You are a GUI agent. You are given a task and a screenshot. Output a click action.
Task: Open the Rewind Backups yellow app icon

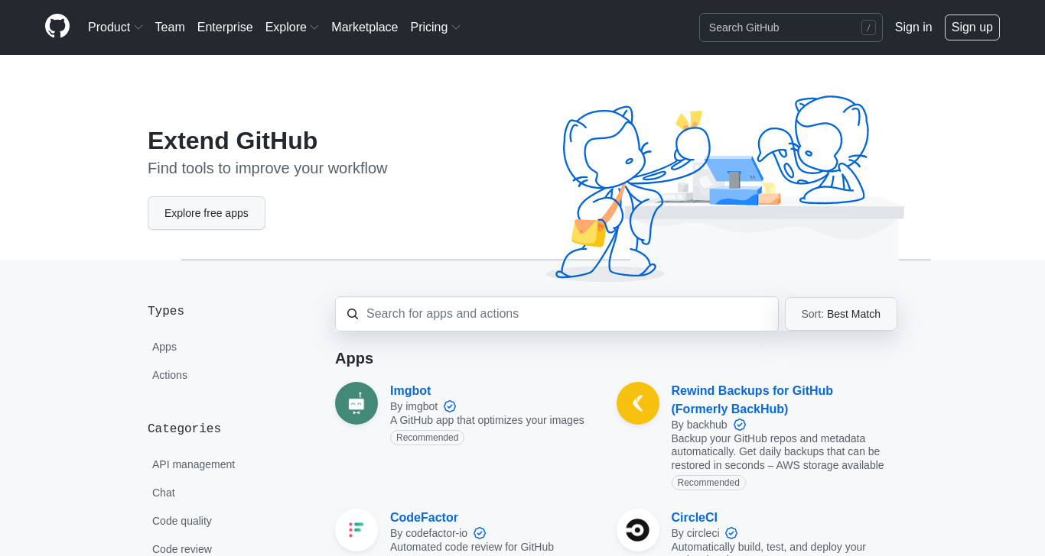(638, 403)
